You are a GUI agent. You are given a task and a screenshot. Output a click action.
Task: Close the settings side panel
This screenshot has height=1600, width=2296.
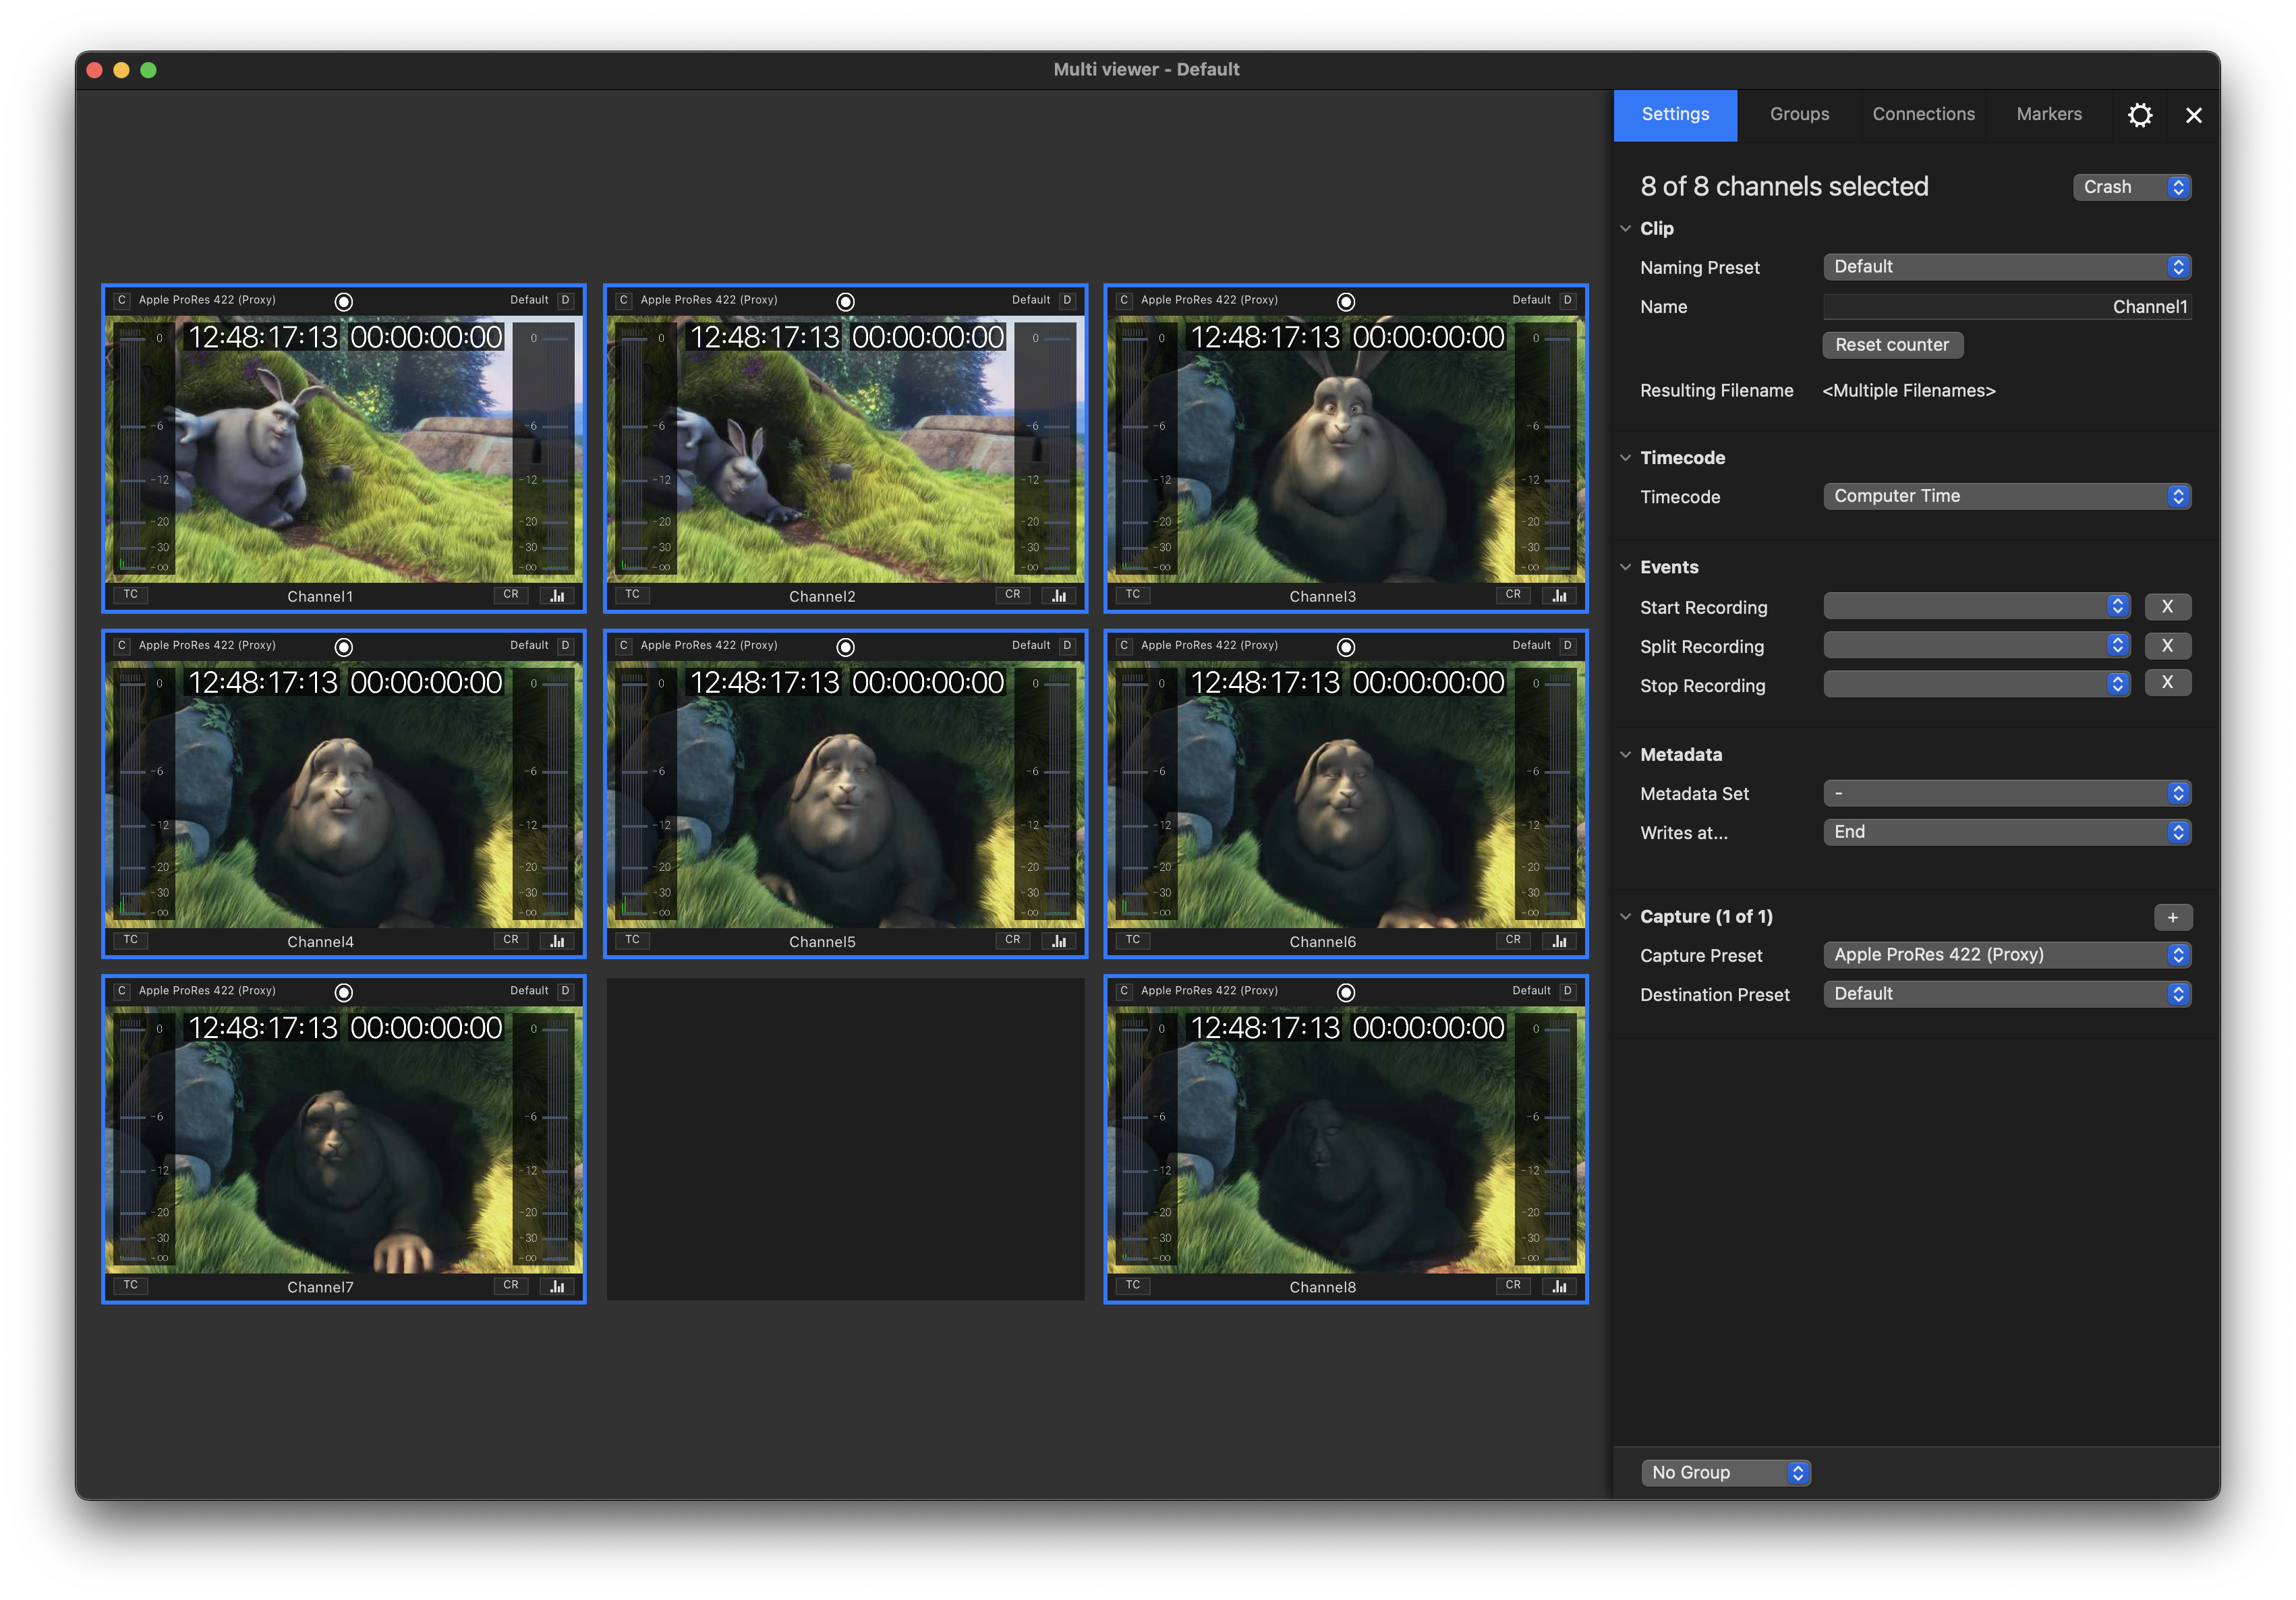click(2193, 115)
